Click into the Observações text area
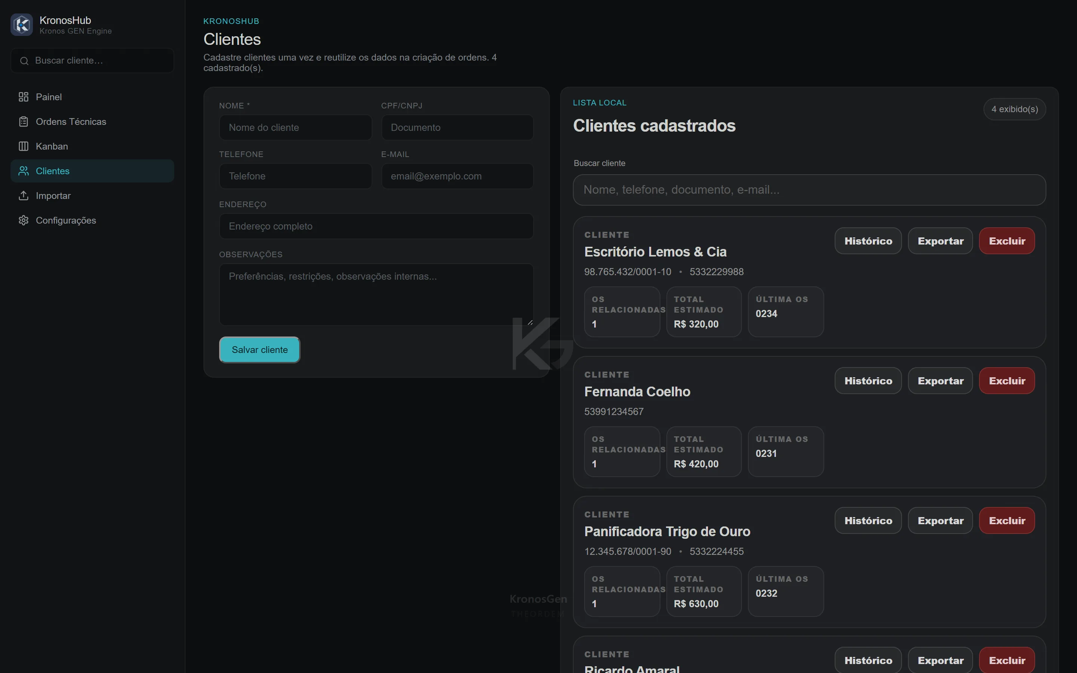 pyautogui.click(x=377, y=295)
